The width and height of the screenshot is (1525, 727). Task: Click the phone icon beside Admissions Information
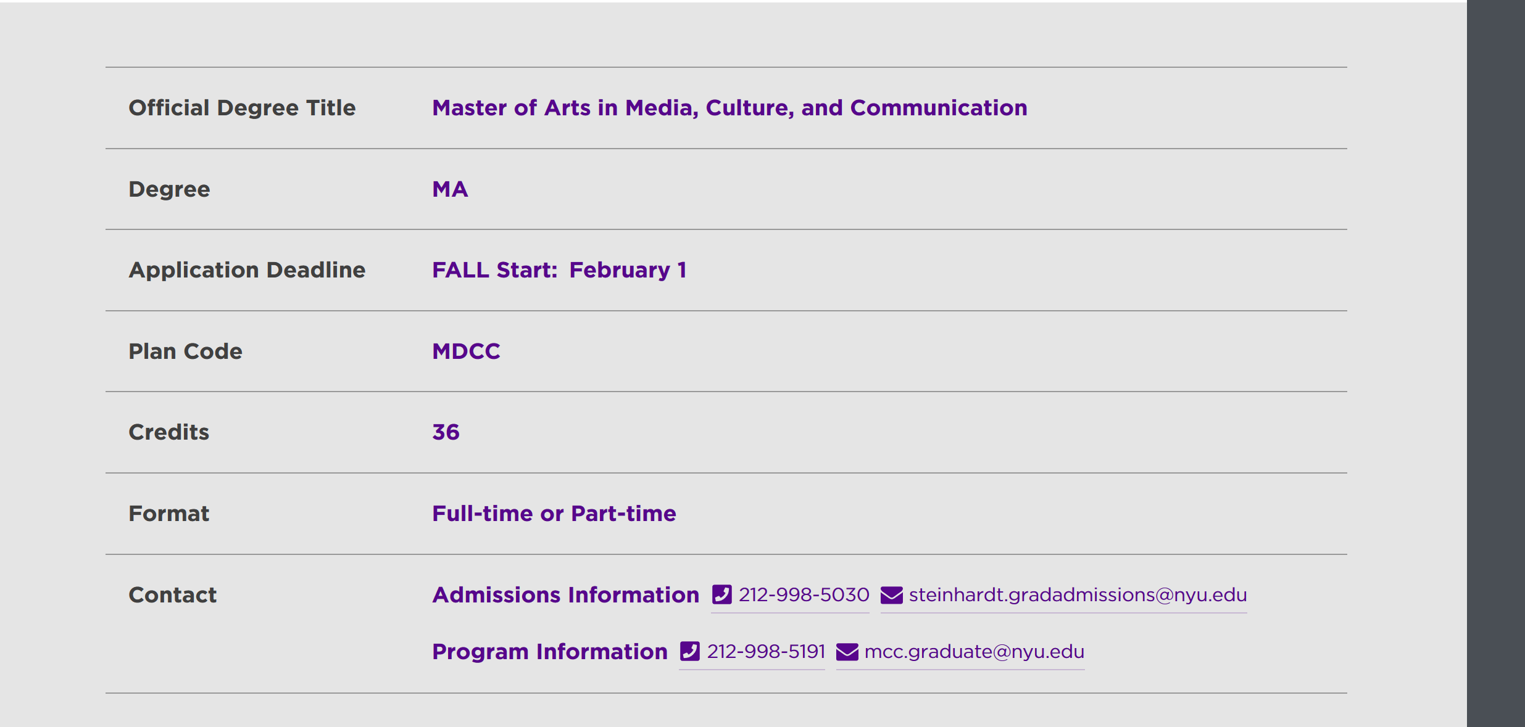tap(721, 594)
